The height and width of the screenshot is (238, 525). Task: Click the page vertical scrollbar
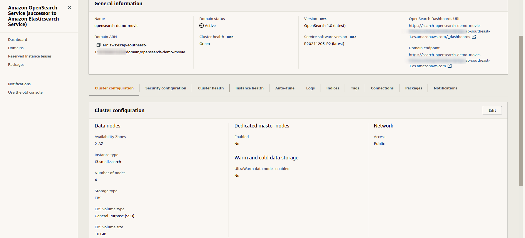[x=521, y=111]
